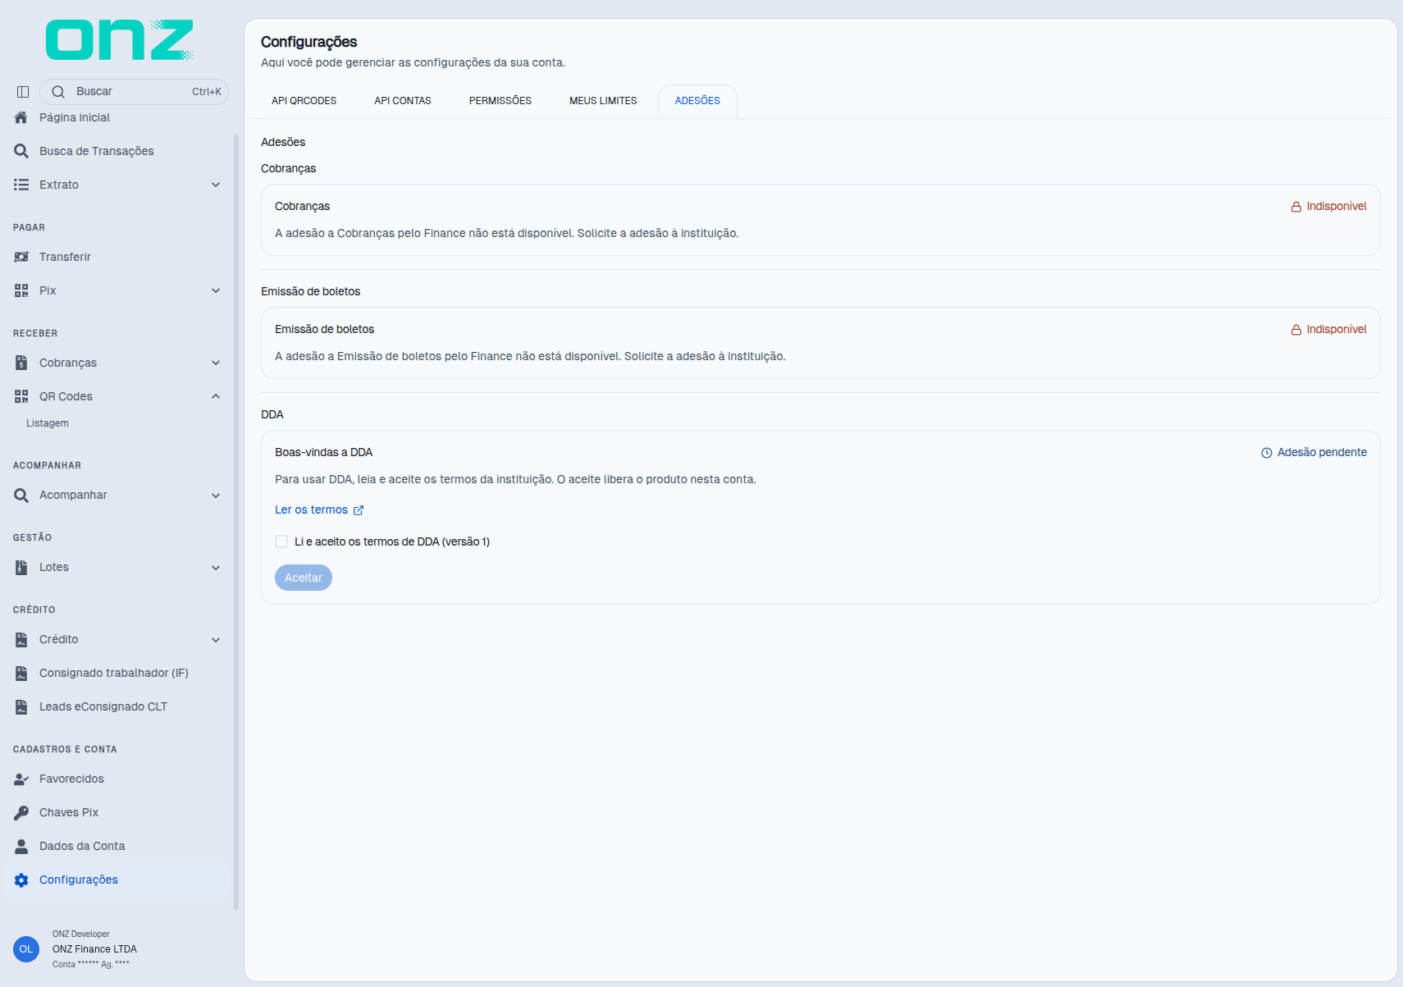Click the sidebar vertical scrollbar
Image resolution: width=1403 pixels, height=987 pixels.
(236, 523)
